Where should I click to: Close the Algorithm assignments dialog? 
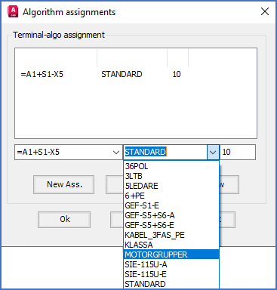[x=265, y=11]
